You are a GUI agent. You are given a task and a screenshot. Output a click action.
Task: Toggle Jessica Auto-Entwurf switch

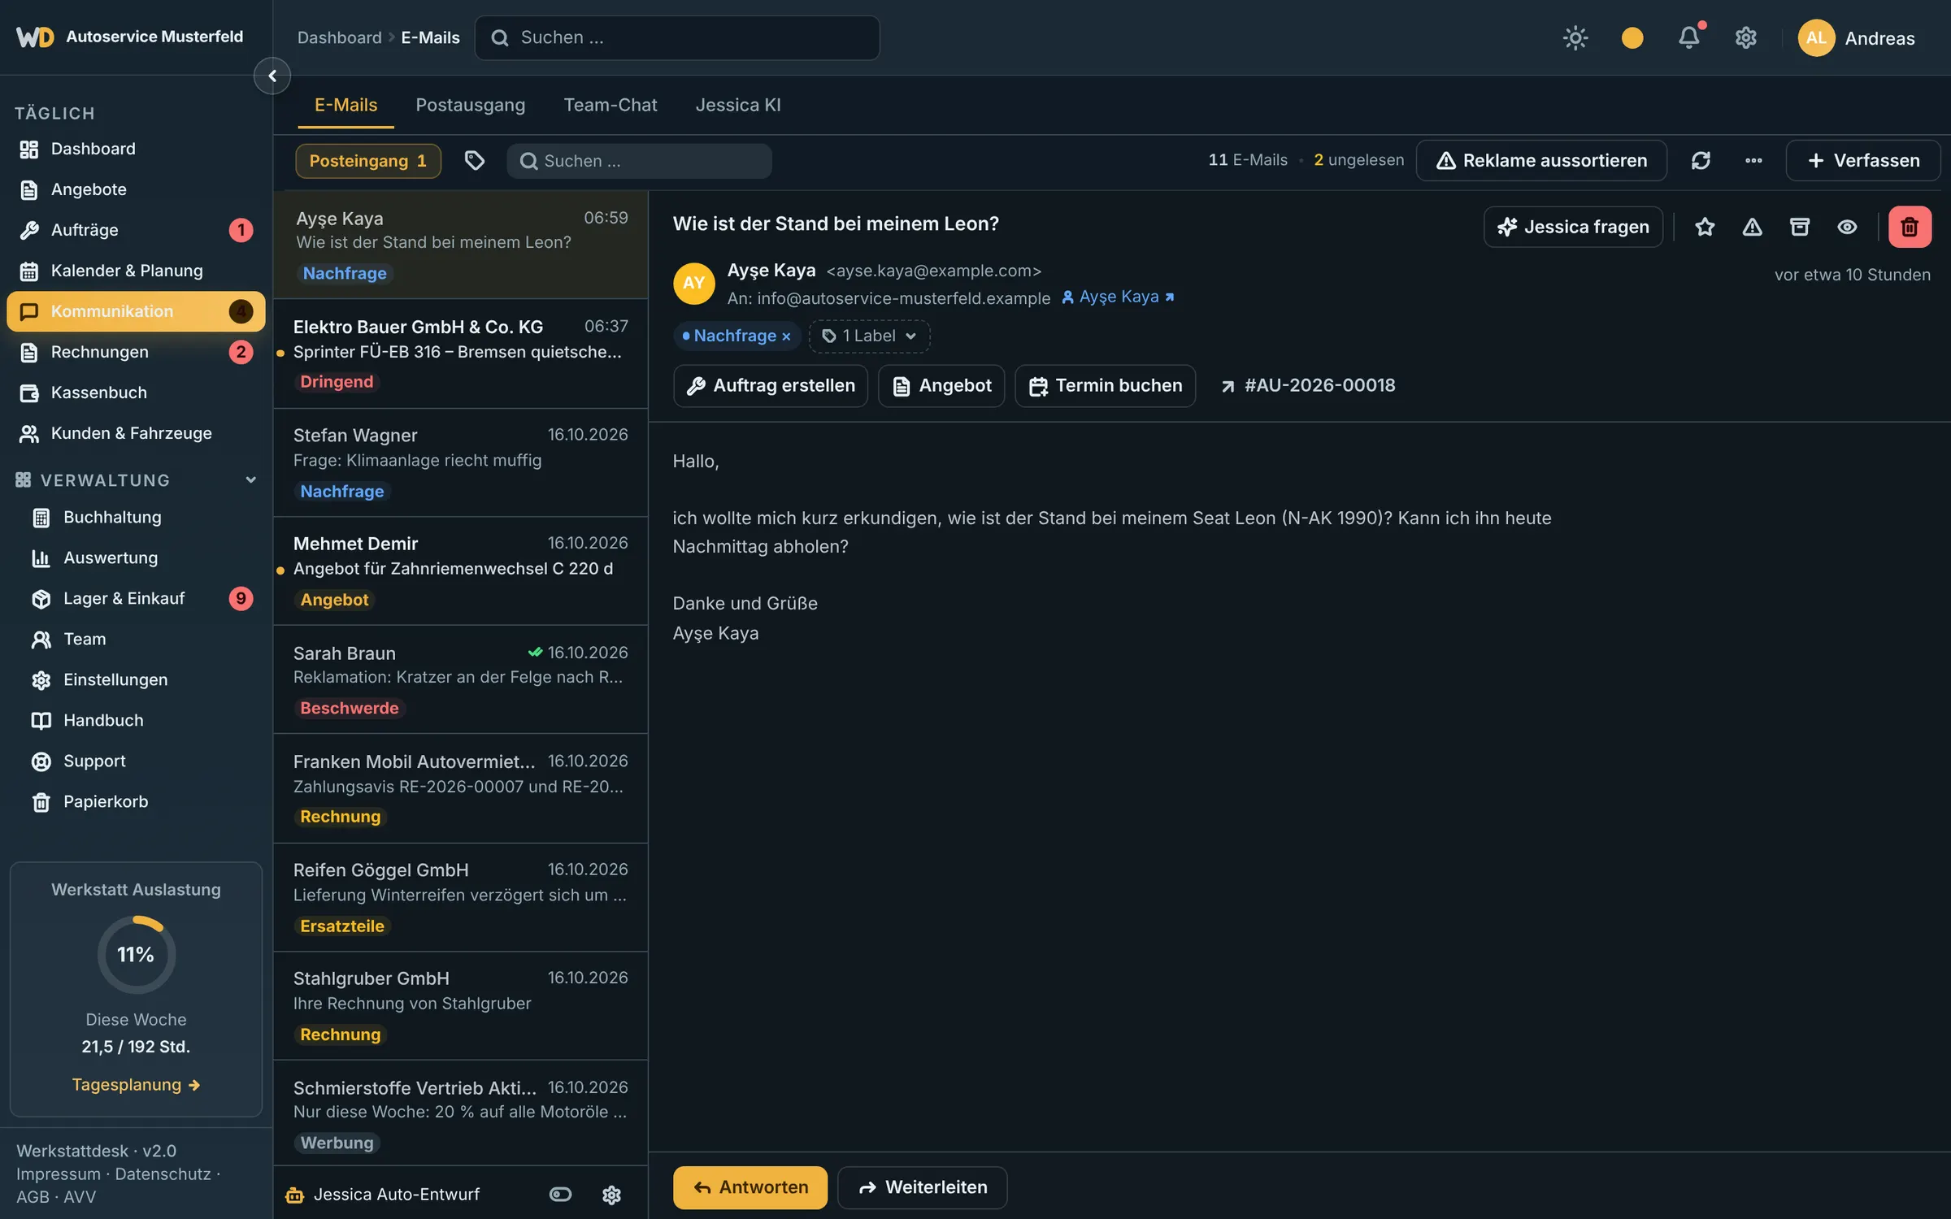pyautogui.click(x=560, y=1194)
